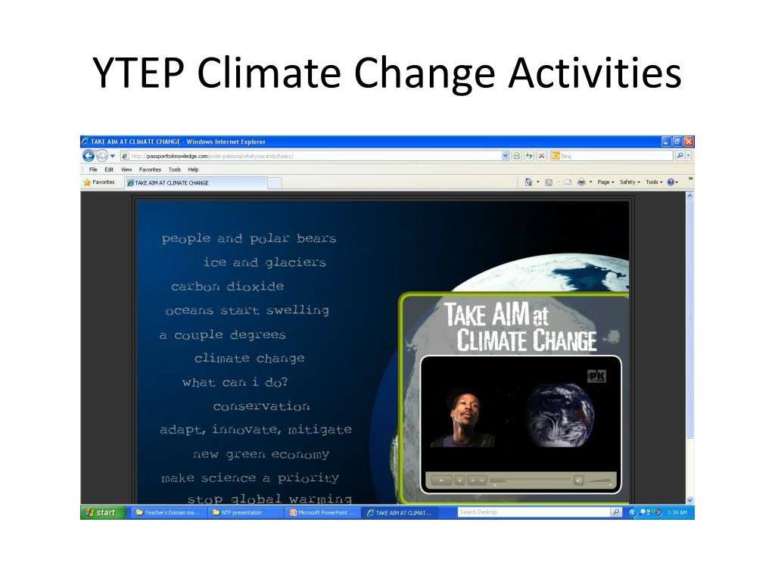Viewport: 775px width, 581px height.
Task: Open the File menu
Action: coord(93,169)
